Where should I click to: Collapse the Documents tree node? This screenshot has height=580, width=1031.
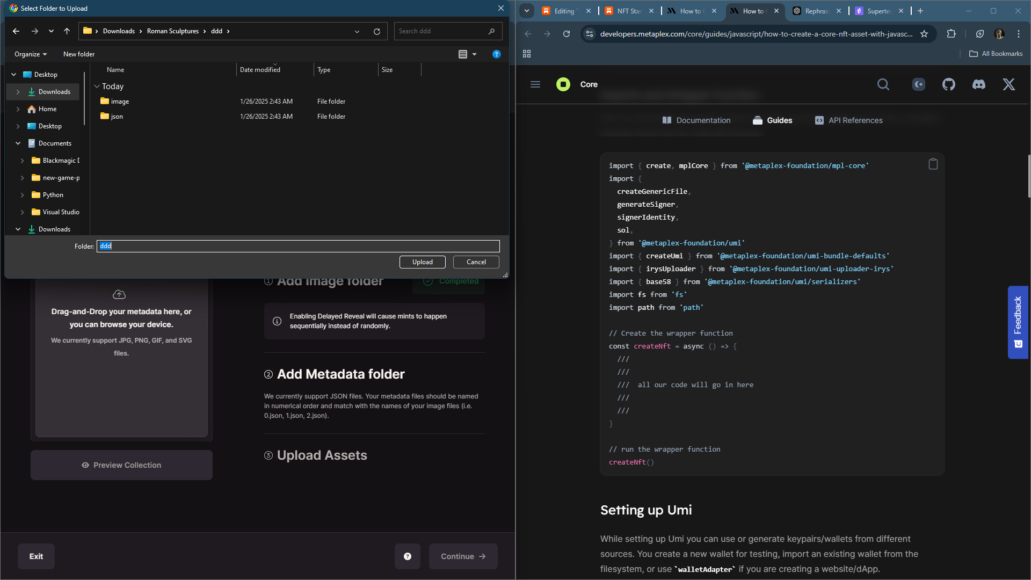[x=18, y=143]
